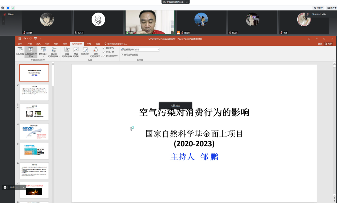The height and width of the screenshot is (204, 337).
Task: Switch to the Insert (插入) ribbon tab
Action: [39, 44]
